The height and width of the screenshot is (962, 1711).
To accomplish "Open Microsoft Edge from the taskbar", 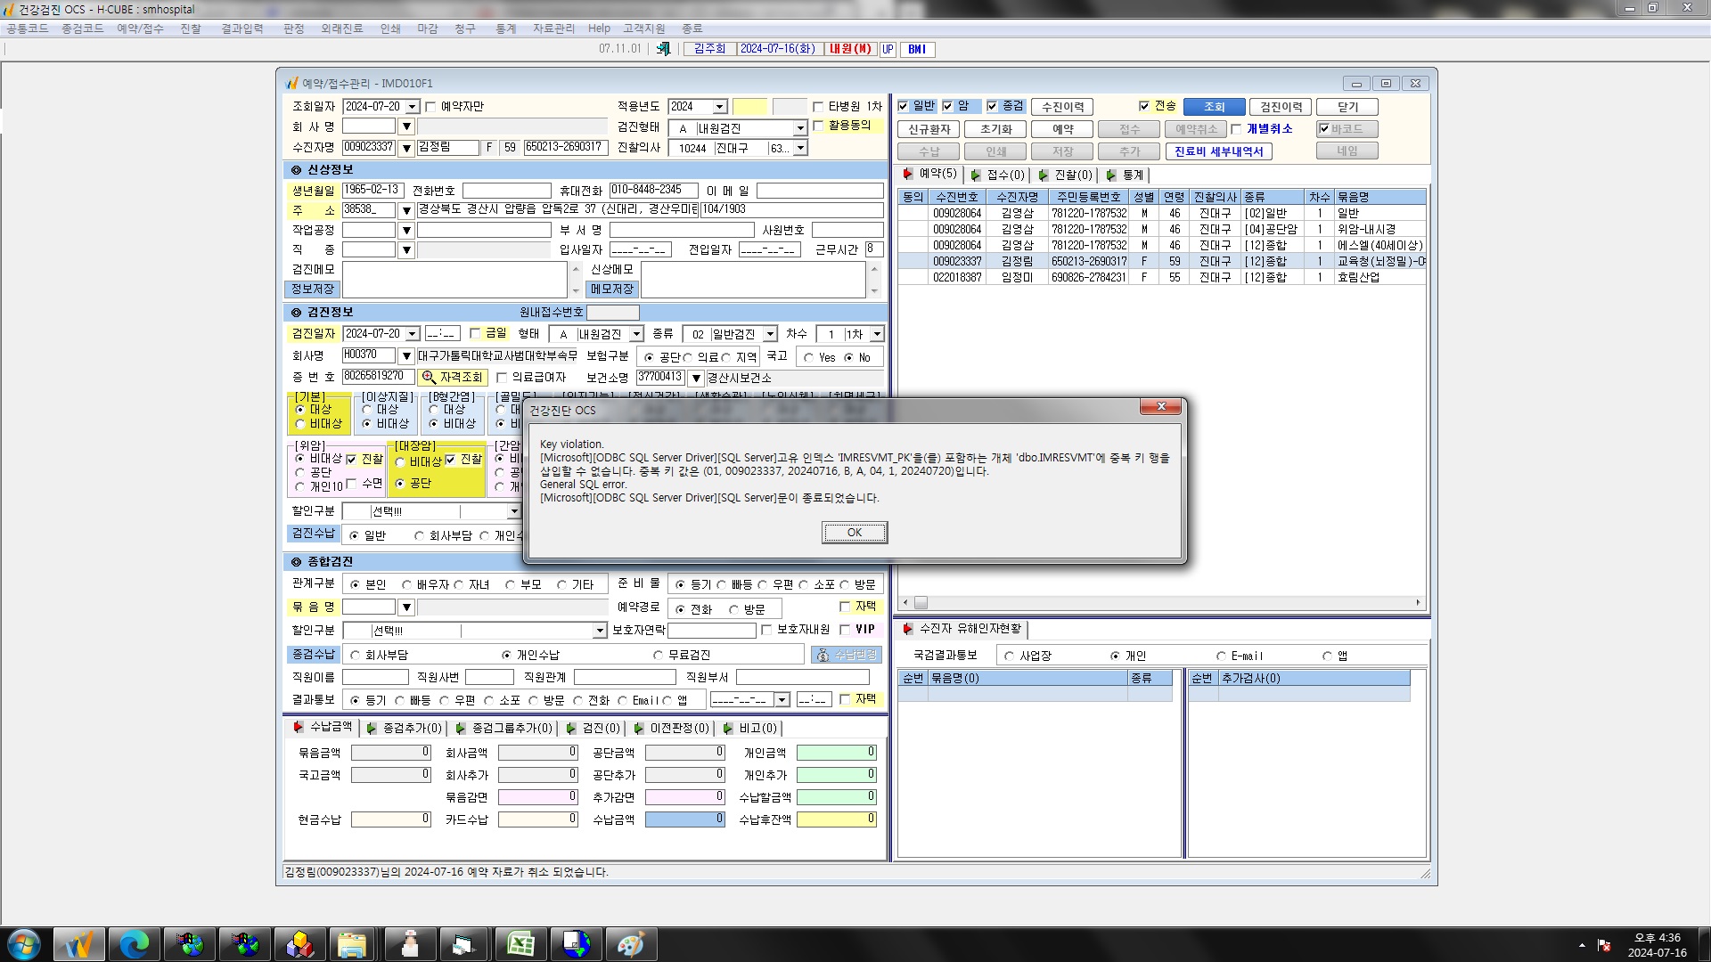I will pos(135,944).
